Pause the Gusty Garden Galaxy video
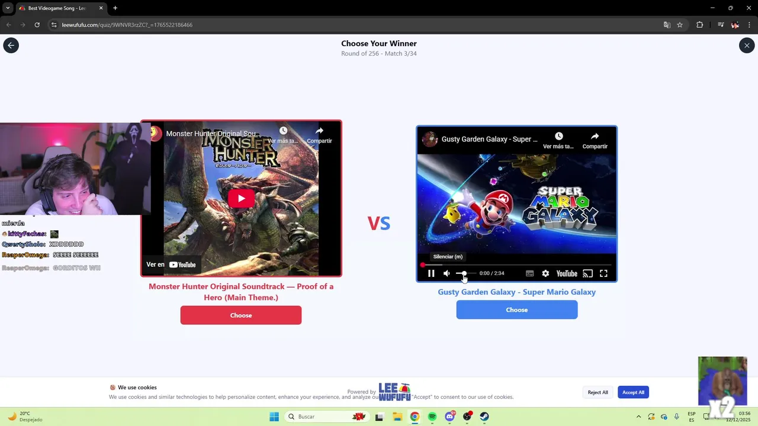758x426 pixels. [x=431, y=273]
